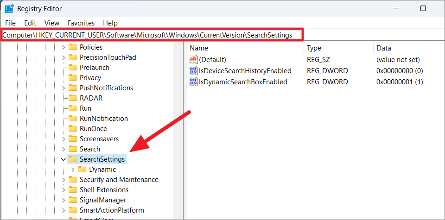Select the RunOnce folder icon

click(73, 129)
